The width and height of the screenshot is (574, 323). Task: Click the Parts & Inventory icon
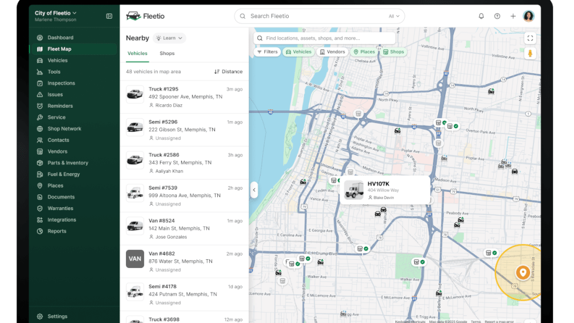[40, 163]
